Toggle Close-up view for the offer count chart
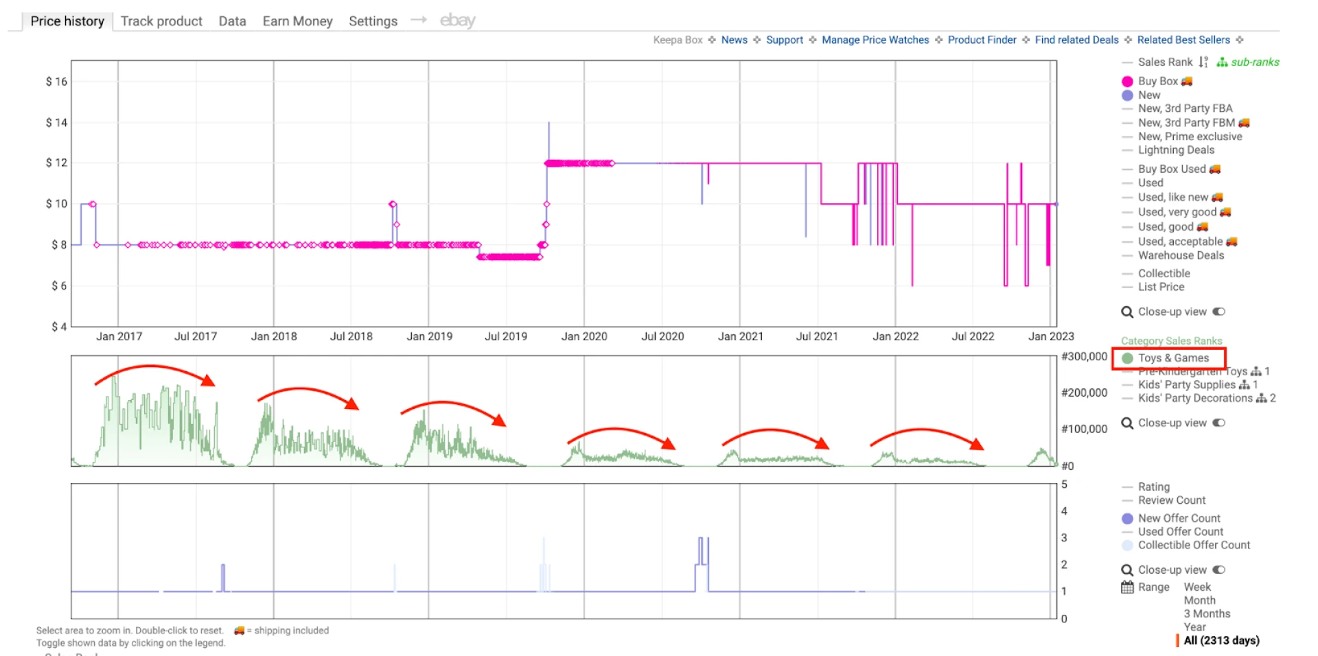The image size is (1318, 656). [x=1219, y=570]
